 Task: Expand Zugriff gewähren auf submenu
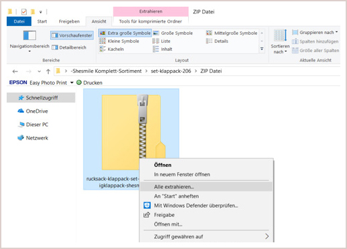[x=206, y=236]
